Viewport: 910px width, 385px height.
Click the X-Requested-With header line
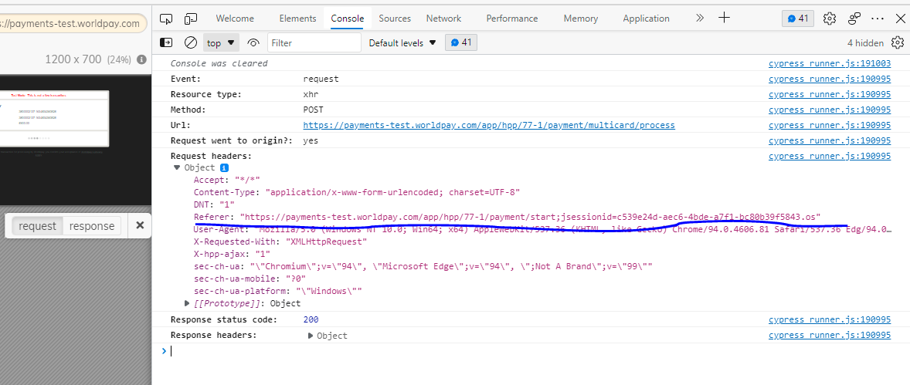click(280, 241)
